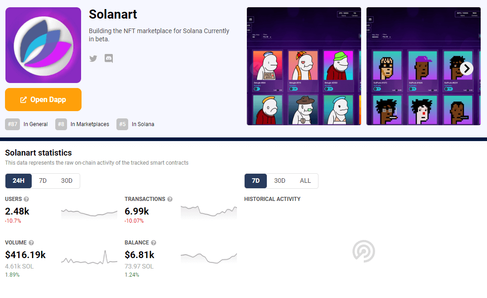Open Solanart's Twitter profile
The width and height of the screenshot is (487, 298).
coord(93,59)
